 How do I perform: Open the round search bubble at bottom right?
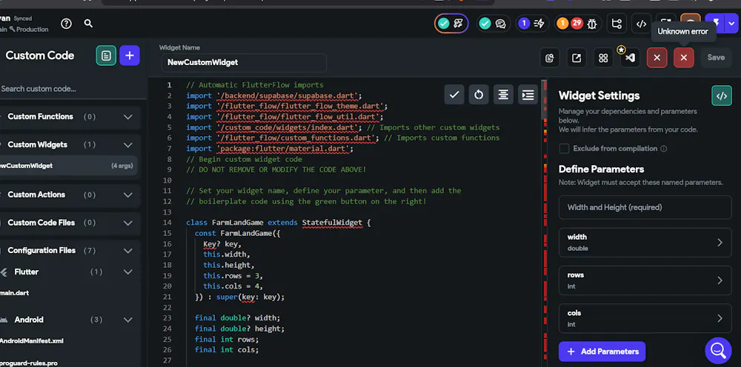tap(718, 350)
